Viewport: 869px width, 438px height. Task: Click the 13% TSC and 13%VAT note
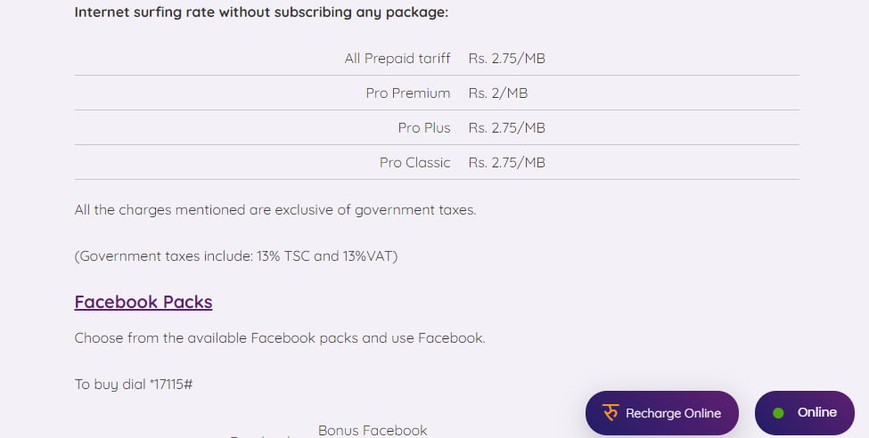point(236,256)
